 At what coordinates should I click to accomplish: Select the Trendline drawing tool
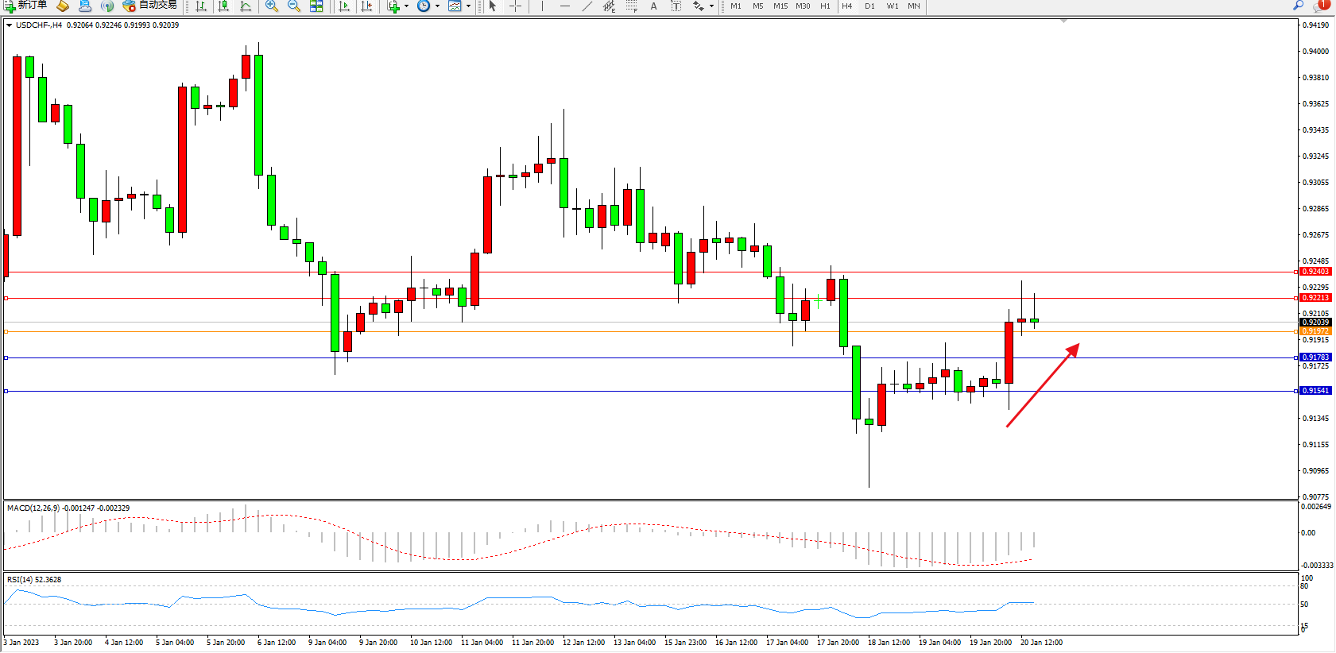pyautogui.click(x=587, y=6)
